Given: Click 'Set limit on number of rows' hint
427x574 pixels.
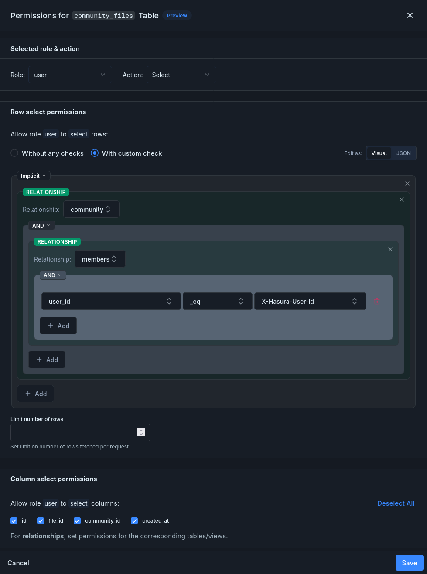Looking at the screenshot, I should tap(70, 447).
